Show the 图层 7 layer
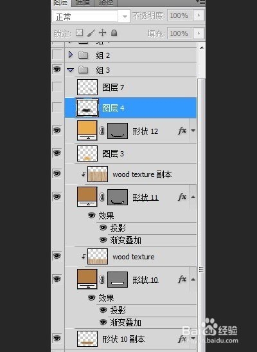Viewport: 257px width, 352px height. pyautogui.click(x=57, y=87)
